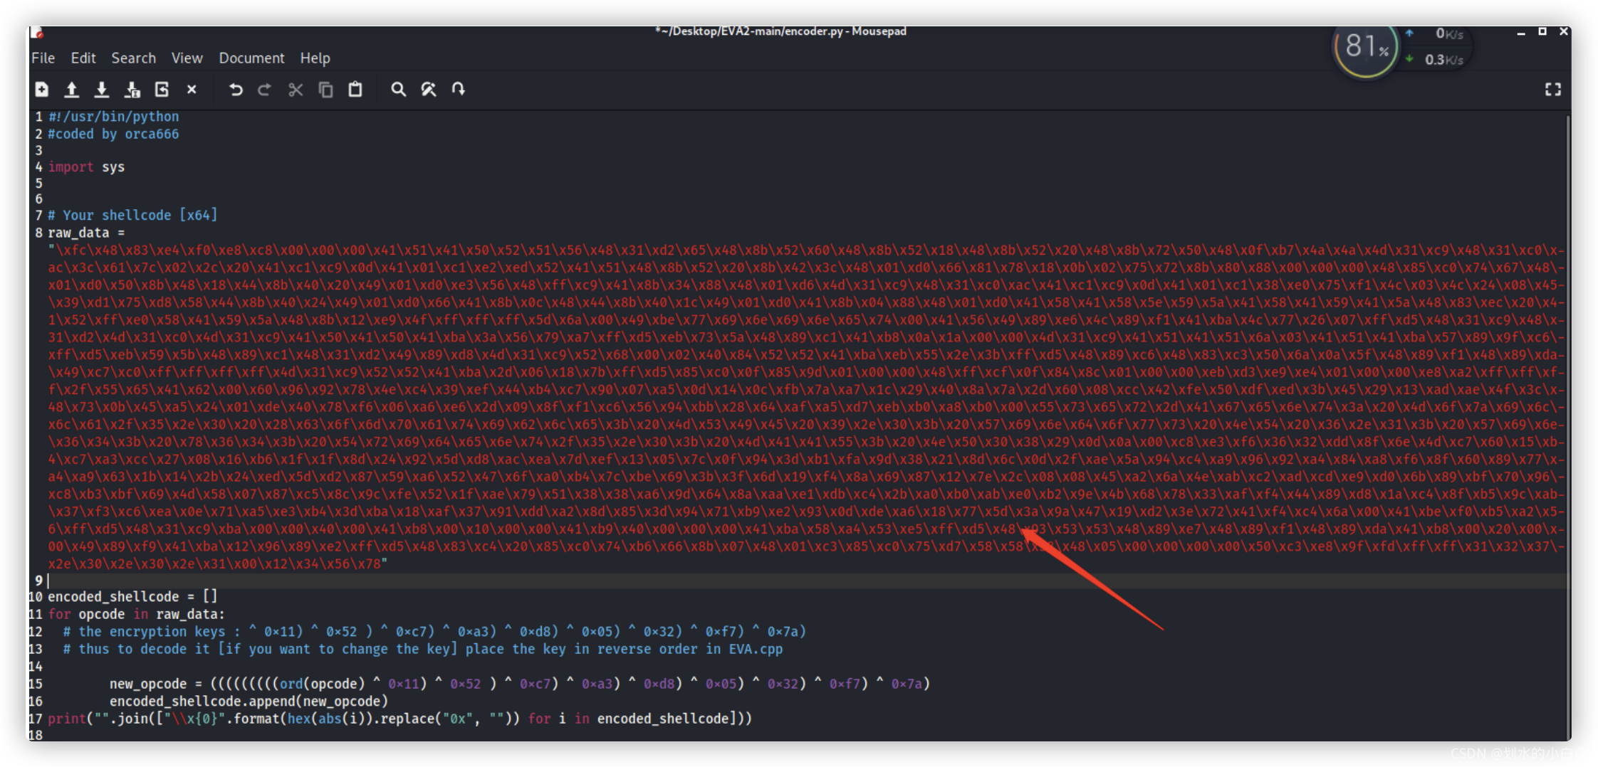Click 'for opcode in raw_data:' line
The image size is (1598, 767).
136,614
